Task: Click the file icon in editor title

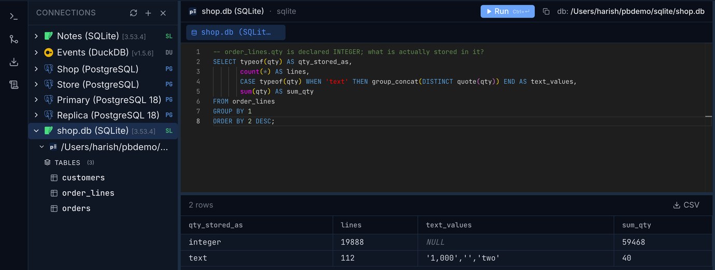Action: (193, 11)
